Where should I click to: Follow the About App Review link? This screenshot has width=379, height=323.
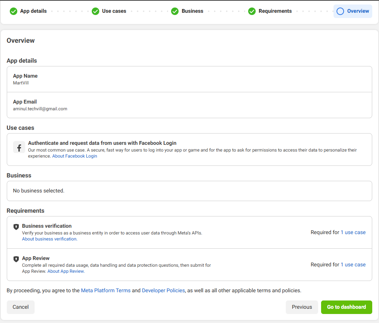coord(66,271)
